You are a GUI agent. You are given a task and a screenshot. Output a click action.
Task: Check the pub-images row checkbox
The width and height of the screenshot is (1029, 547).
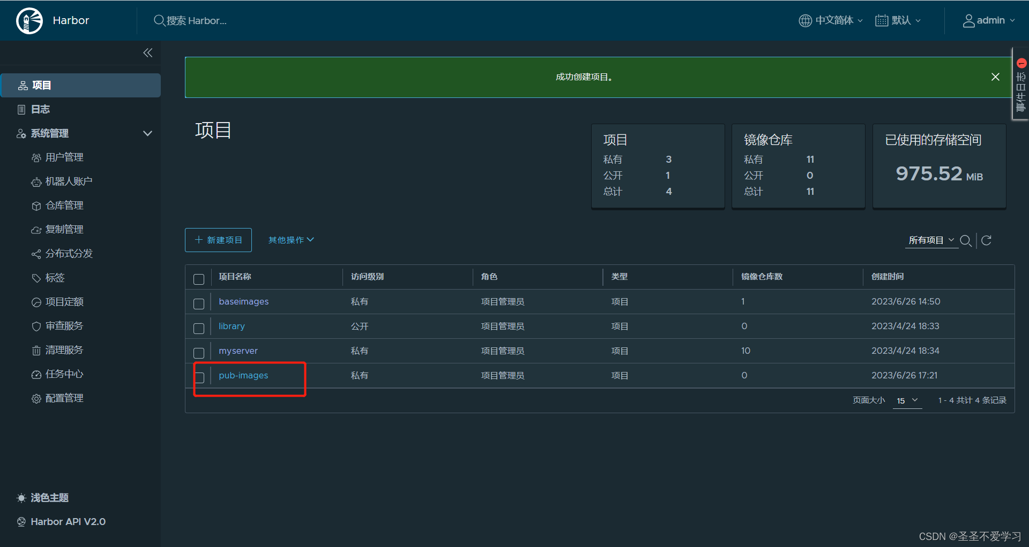point(199,377)
